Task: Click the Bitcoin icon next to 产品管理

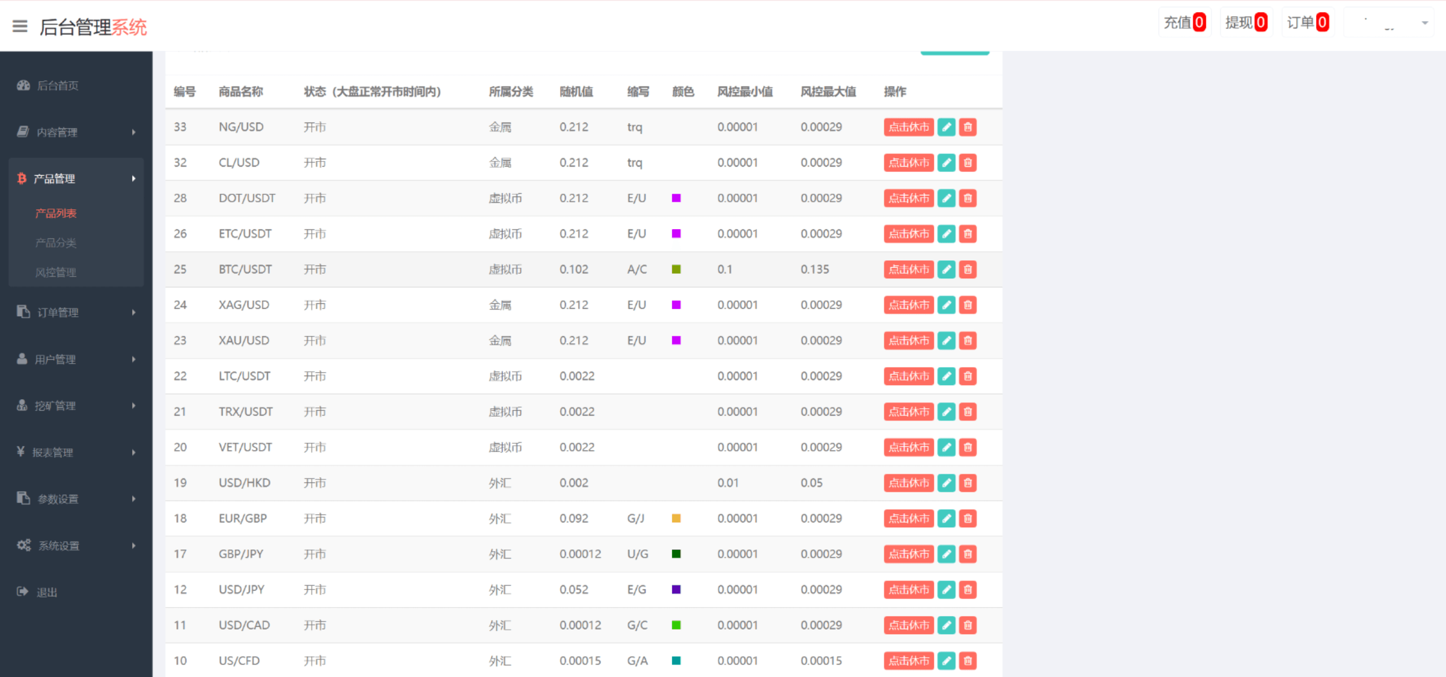Action: (21, 178)
